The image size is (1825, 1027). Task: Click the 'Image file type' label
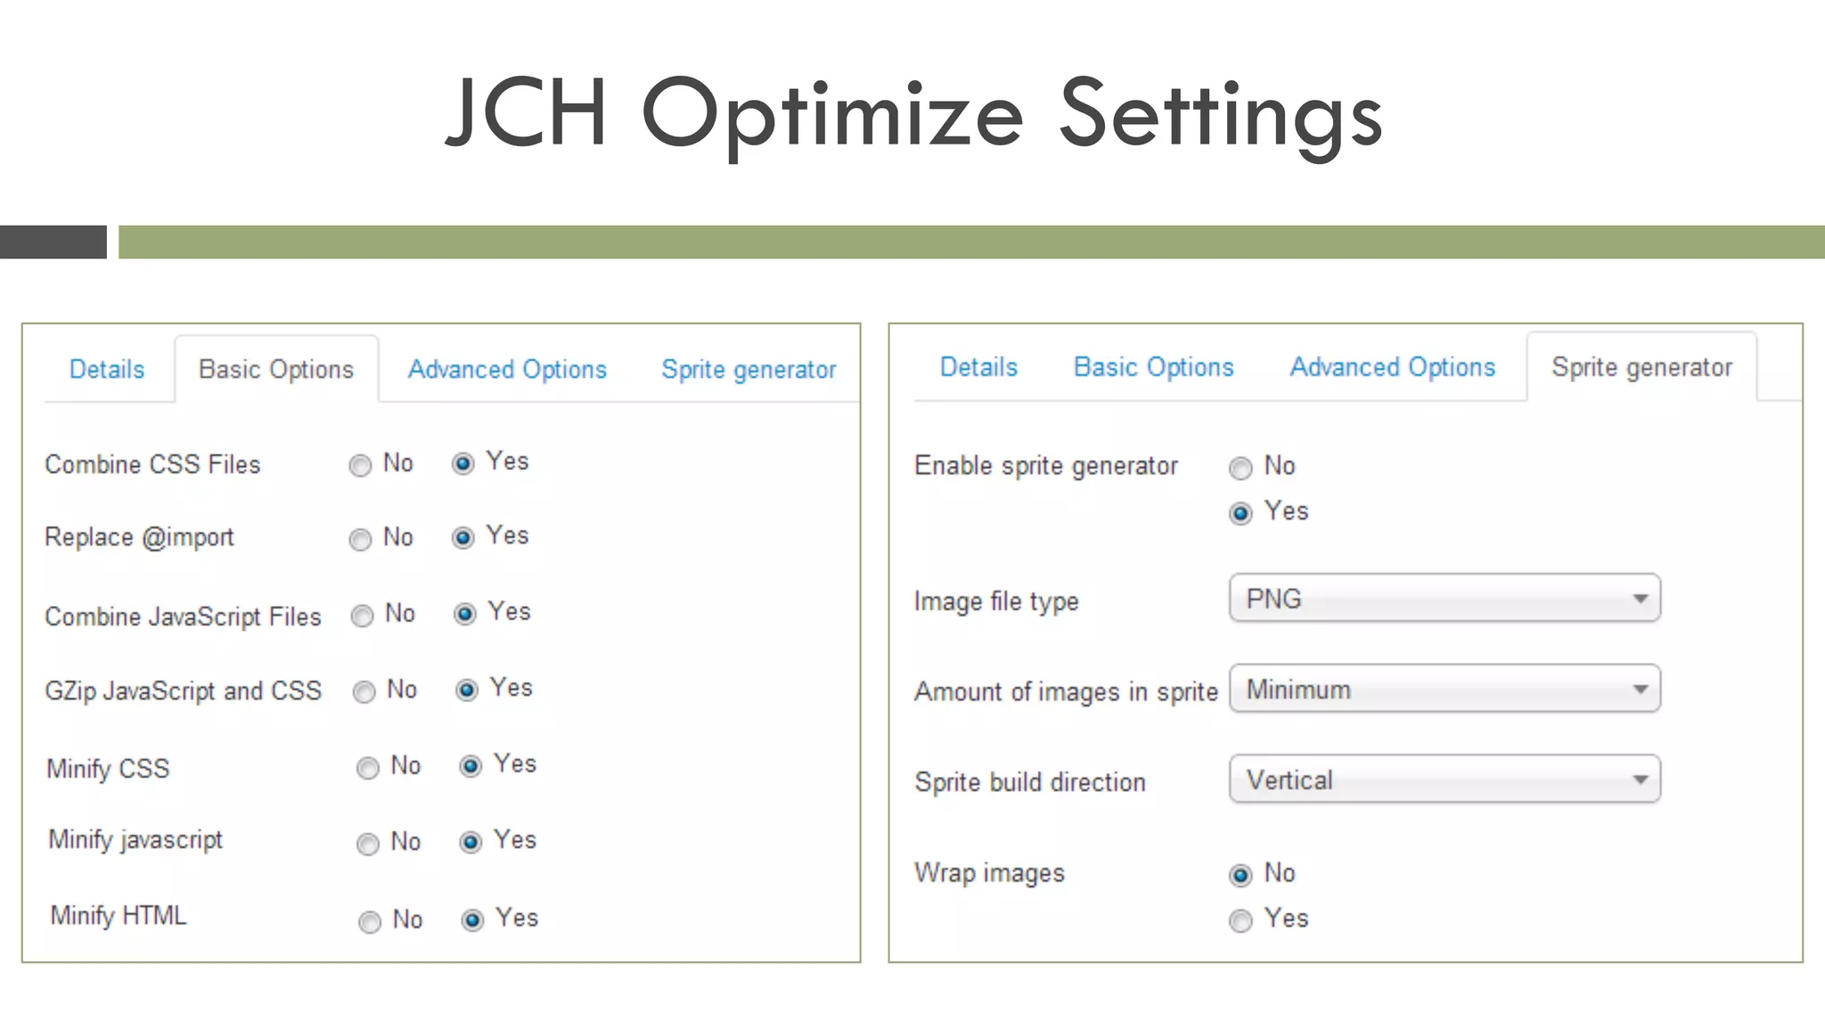[996, 602]
